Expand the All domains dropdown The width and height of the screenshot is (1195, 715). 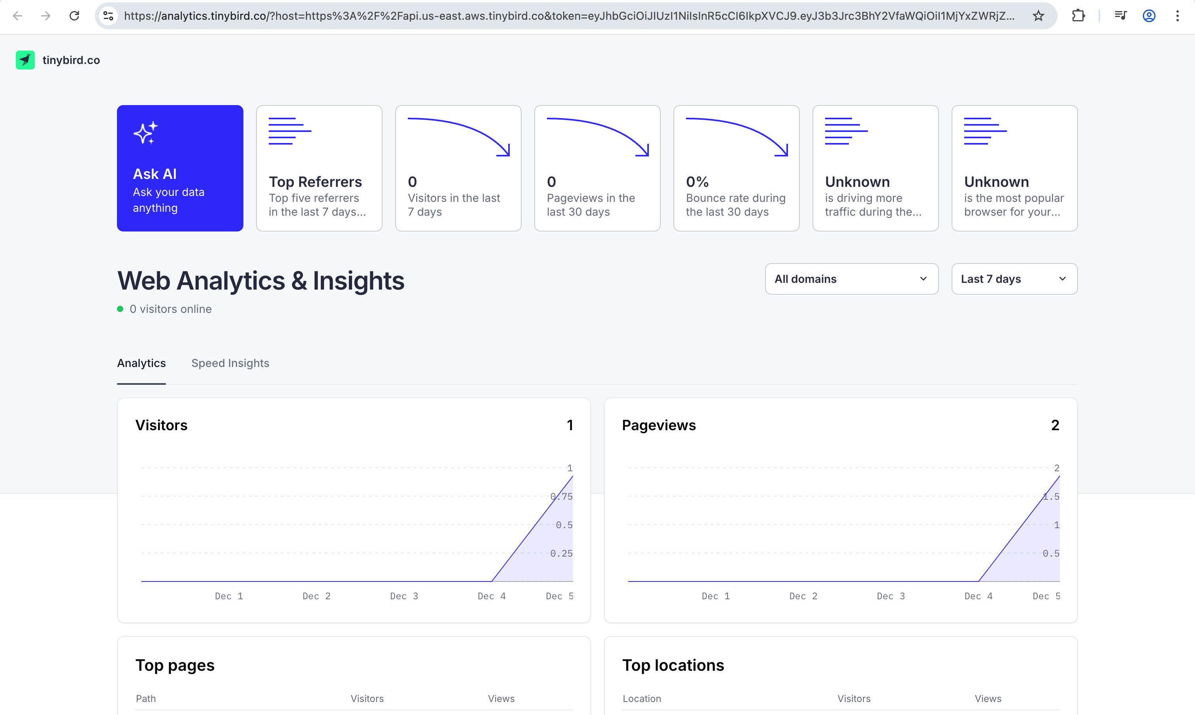click(x=851, y=279)
